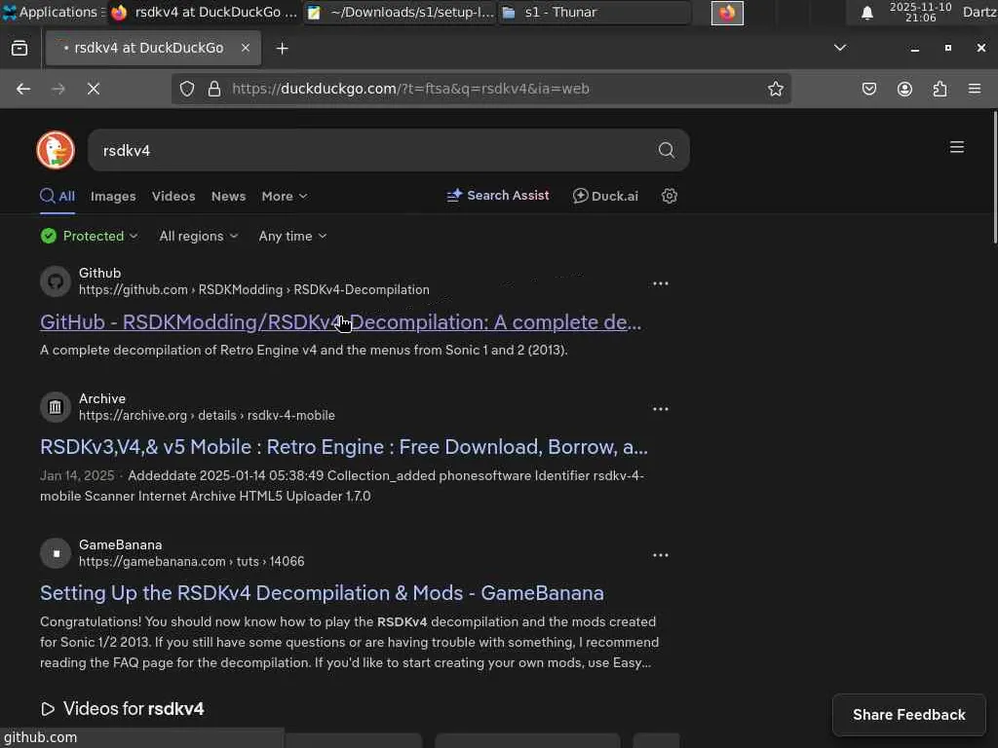Open the extensions puzzle icon
Image resolution: width=998 pixels, height=748 pixels.
click(940, 89)
